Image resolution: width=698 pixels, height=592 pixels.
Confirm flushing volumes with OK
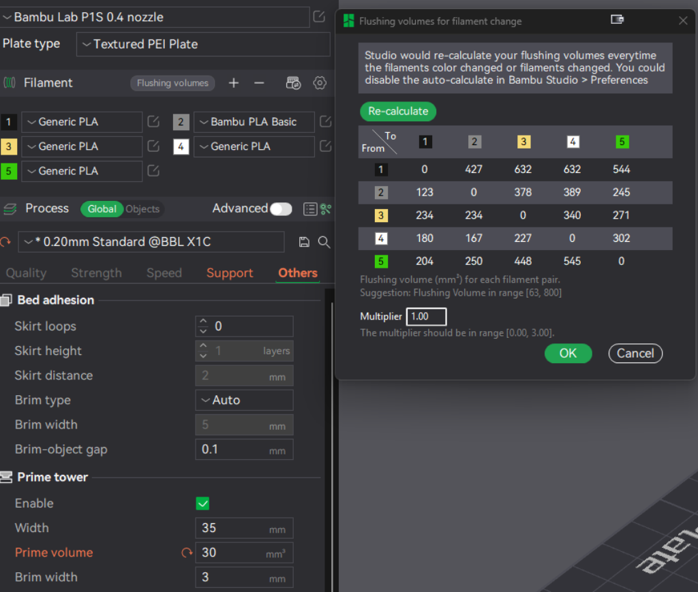pyautogui.click(x=568, y=353)
